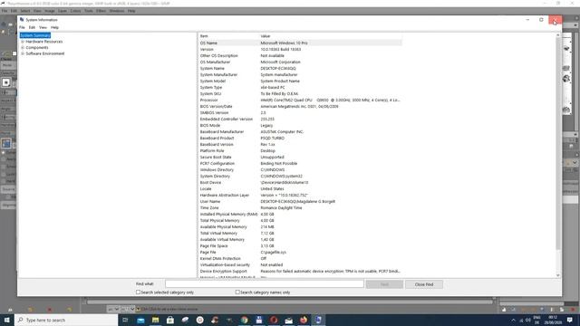Enable 'Search category names only' checkbox

(237, 292)
